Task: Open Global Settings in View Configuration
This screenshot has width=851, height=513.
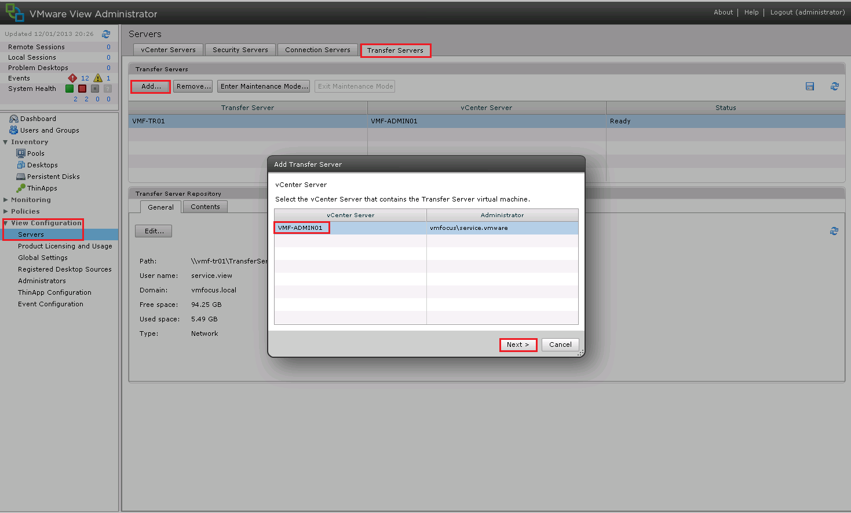Action: (x=43, y=258)
